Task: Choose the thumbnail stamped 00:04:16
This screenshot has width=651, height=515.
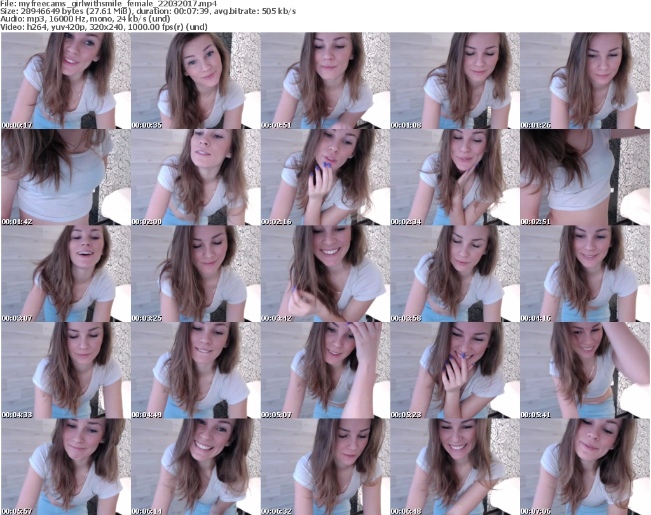Action: point(585,274)
